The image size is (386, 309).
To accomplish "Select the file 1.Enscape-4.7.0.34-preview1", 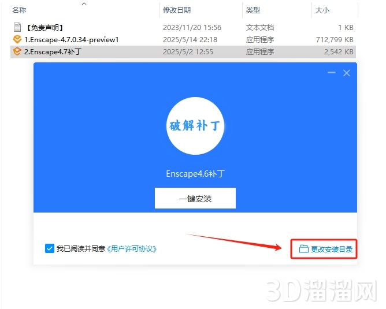I will pos(72,40).
